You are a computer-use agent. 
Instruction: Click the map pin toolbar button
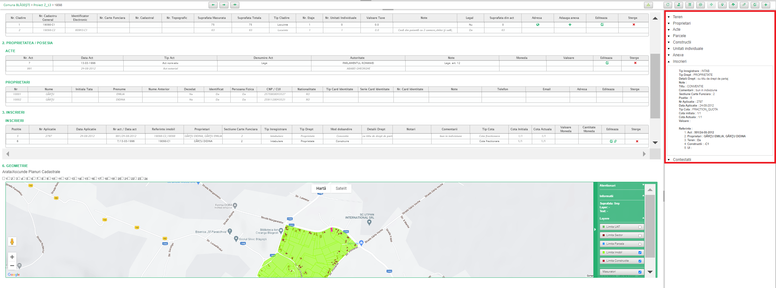click(722, 5)
